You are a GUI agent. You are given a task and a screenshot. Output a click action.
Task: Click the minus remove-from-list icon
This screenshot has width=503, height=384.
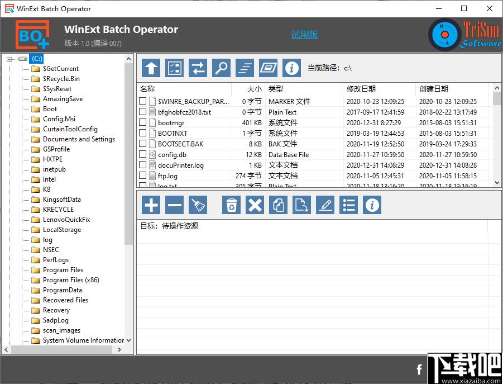pos(175,205)
